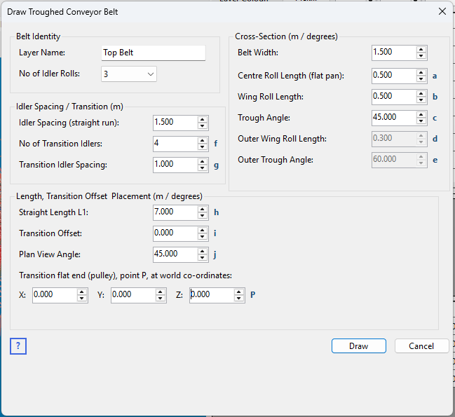Edit the Layer Name text field
This screenshot has width=455, height=417.
(x=154, y=53)
